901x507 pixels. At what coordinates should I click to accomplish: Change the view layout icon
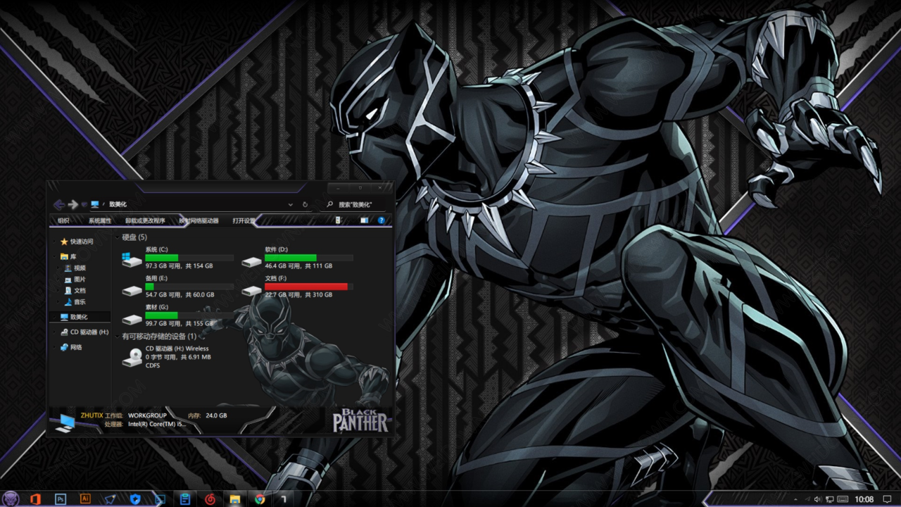pos(339,220)
